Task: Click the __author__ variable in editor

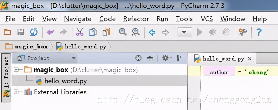Action: tap(219, 73)
